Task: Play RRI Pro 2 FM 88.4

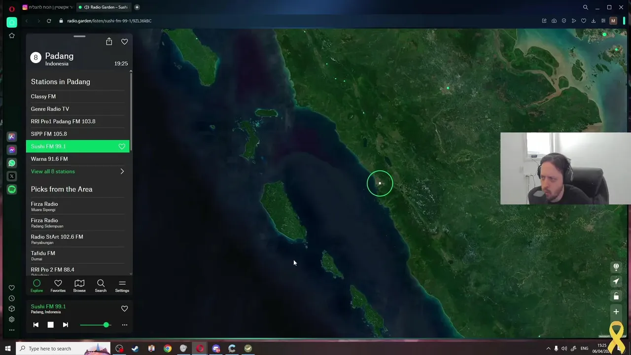Action: pos(78,270)
